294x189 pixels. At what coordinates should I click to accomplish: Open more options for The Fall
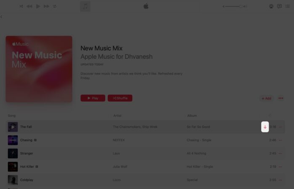(281, 127)
